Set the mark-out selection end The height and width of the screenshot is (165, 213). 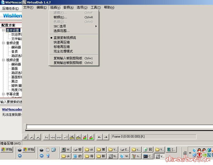pos(106,137)
